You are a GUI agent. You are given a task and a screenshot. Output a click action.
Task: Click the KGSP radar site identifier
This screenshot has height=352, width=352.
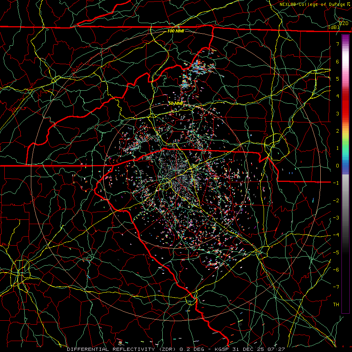pos(223,349)
